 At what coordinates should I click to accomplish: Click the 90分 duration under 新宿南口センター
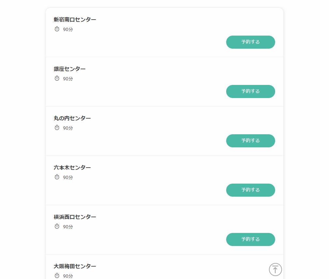[x=68, y=29]
